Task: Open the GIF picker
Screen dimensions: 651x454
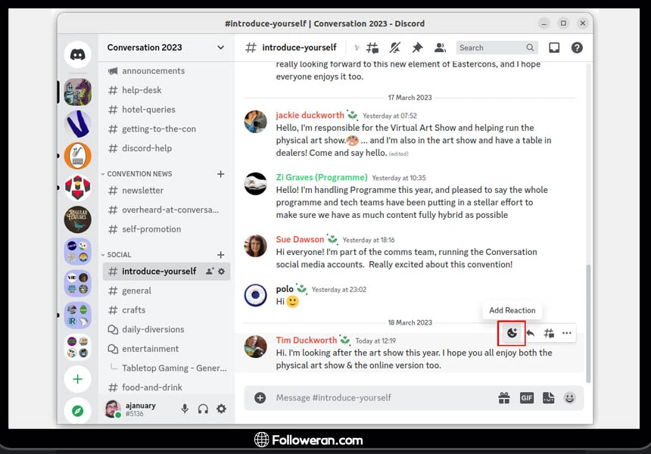Action: [526, 398]
